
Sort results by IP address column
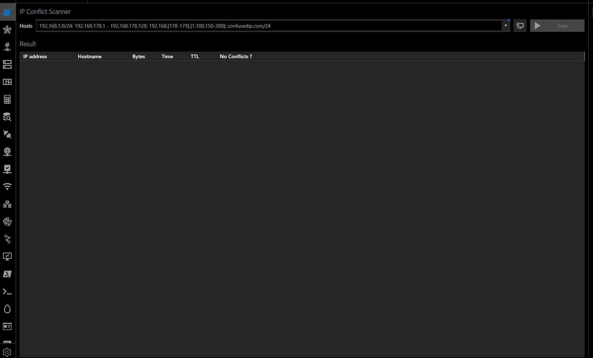click(x=35, y=56)
